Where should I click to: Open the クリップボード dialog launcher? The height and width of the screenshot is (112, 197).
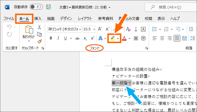[43, 48]
